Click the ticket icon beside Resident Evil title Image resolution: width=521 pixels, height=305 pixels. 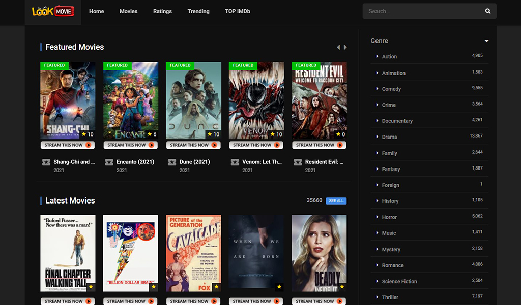click(x=298, y=162)
